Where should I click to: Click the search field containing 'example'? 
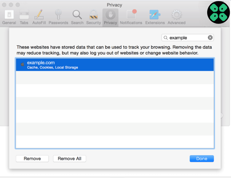pos(187,38)
